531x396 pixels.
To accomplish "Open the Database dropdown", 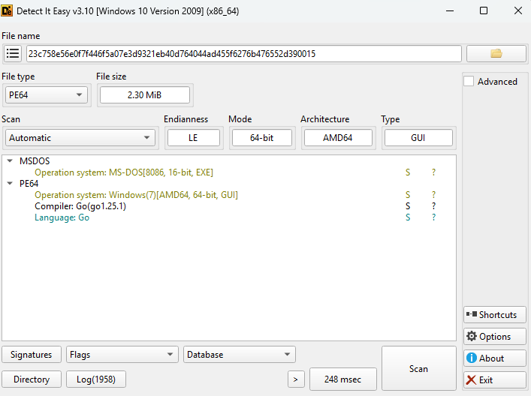I will click(x=240, y=355).
